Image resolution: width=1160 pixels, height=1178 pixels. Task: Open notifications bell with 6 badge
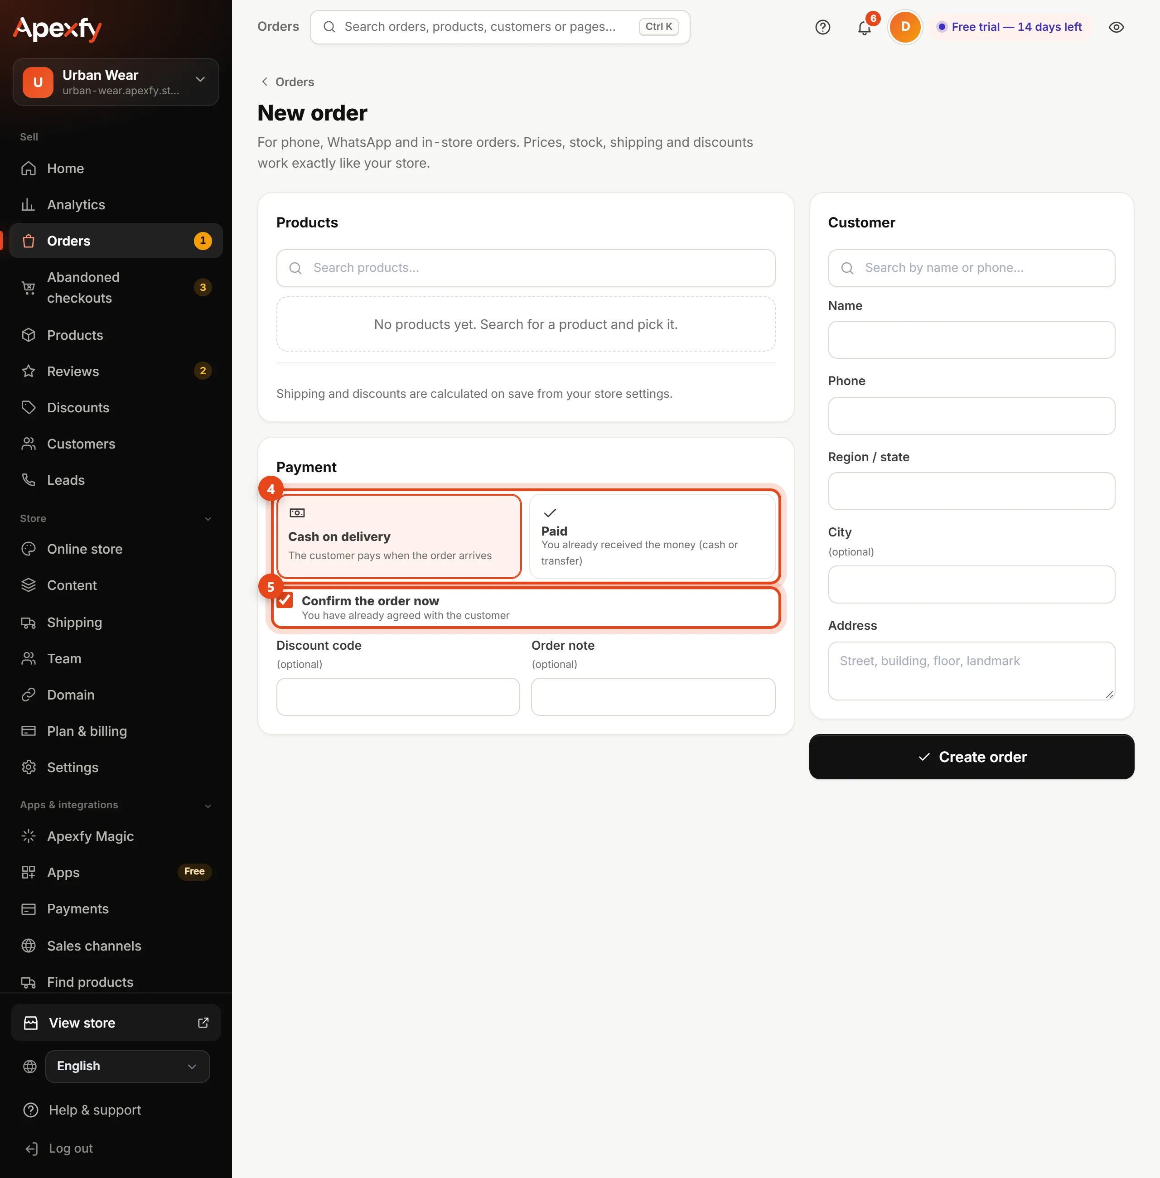pyautogui.click(x=865, y=27)
